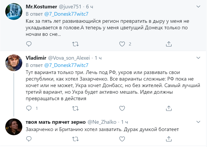The width and height of the screenshot is (207, 147).
Task: Share Mr.Kostumer's tweet
Action: (x=169, y=44)
